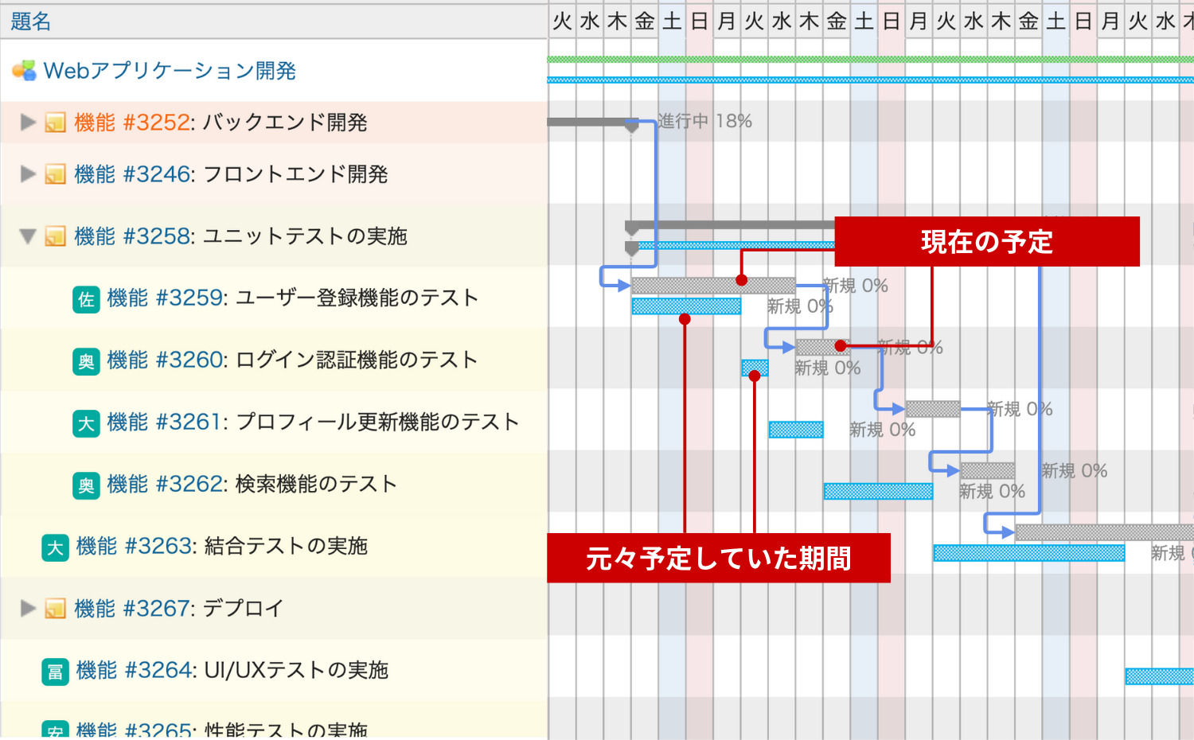Select the blue bar for #3264 UI/UXテスト
1194x740 pixels.
point(1160,676)
